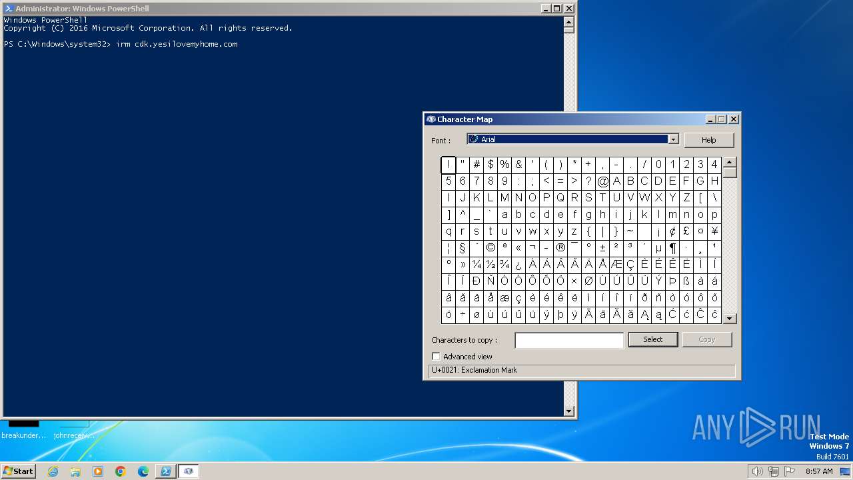Maximize the PowerShell window
Image resolution: width=853 pixels, height=480 pixels.
tap(557, 9)
